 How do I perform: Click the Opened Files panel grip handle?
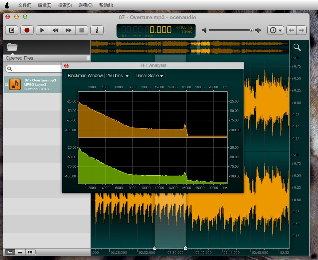pos(88,58)
